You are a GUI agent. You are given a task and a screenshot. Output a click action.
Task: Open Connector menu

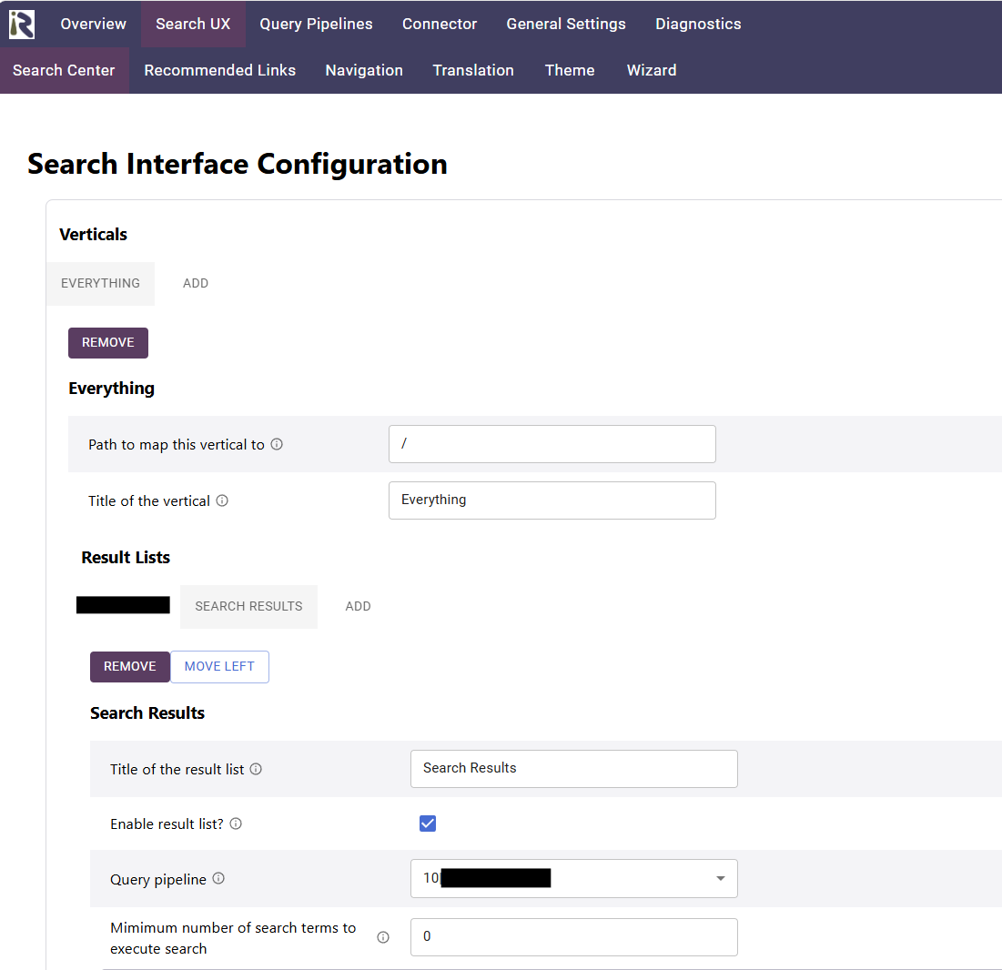[439, 24]
